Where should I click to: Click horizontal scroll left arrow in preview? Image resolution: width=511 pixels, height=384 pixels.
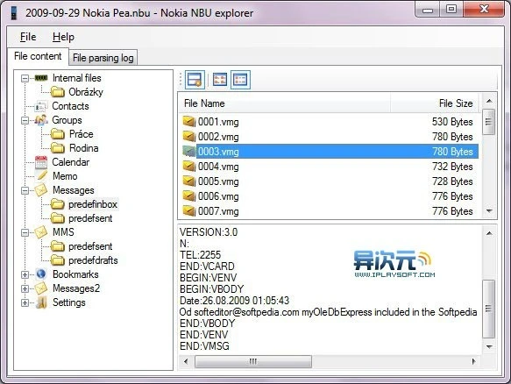pos(186,361)
